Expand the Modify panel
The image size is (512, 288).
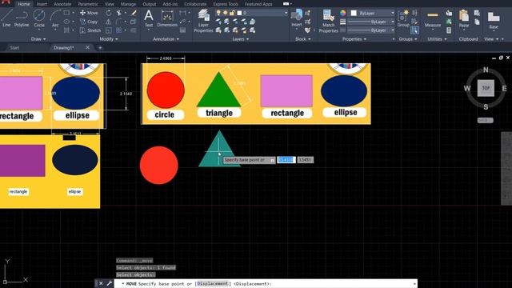click(x=109, y=39)
